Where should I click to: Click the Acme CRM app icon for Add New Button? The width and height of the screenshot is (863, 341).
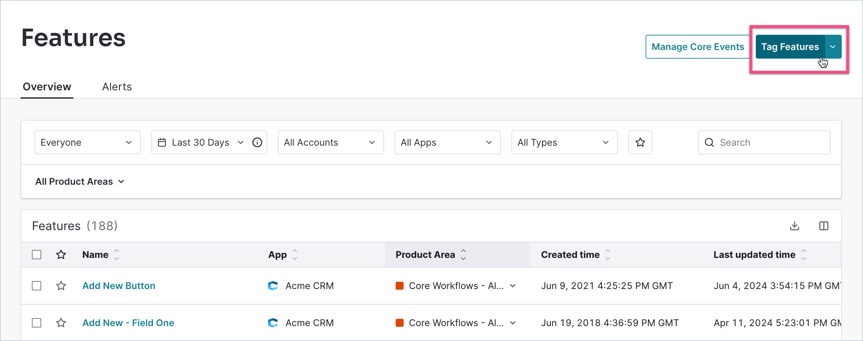pyautogui.click(x=273, y=285)
